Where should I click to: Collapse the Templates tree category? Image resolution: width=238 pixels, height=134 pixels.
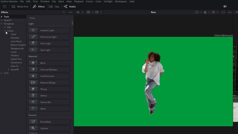(1, 24)
